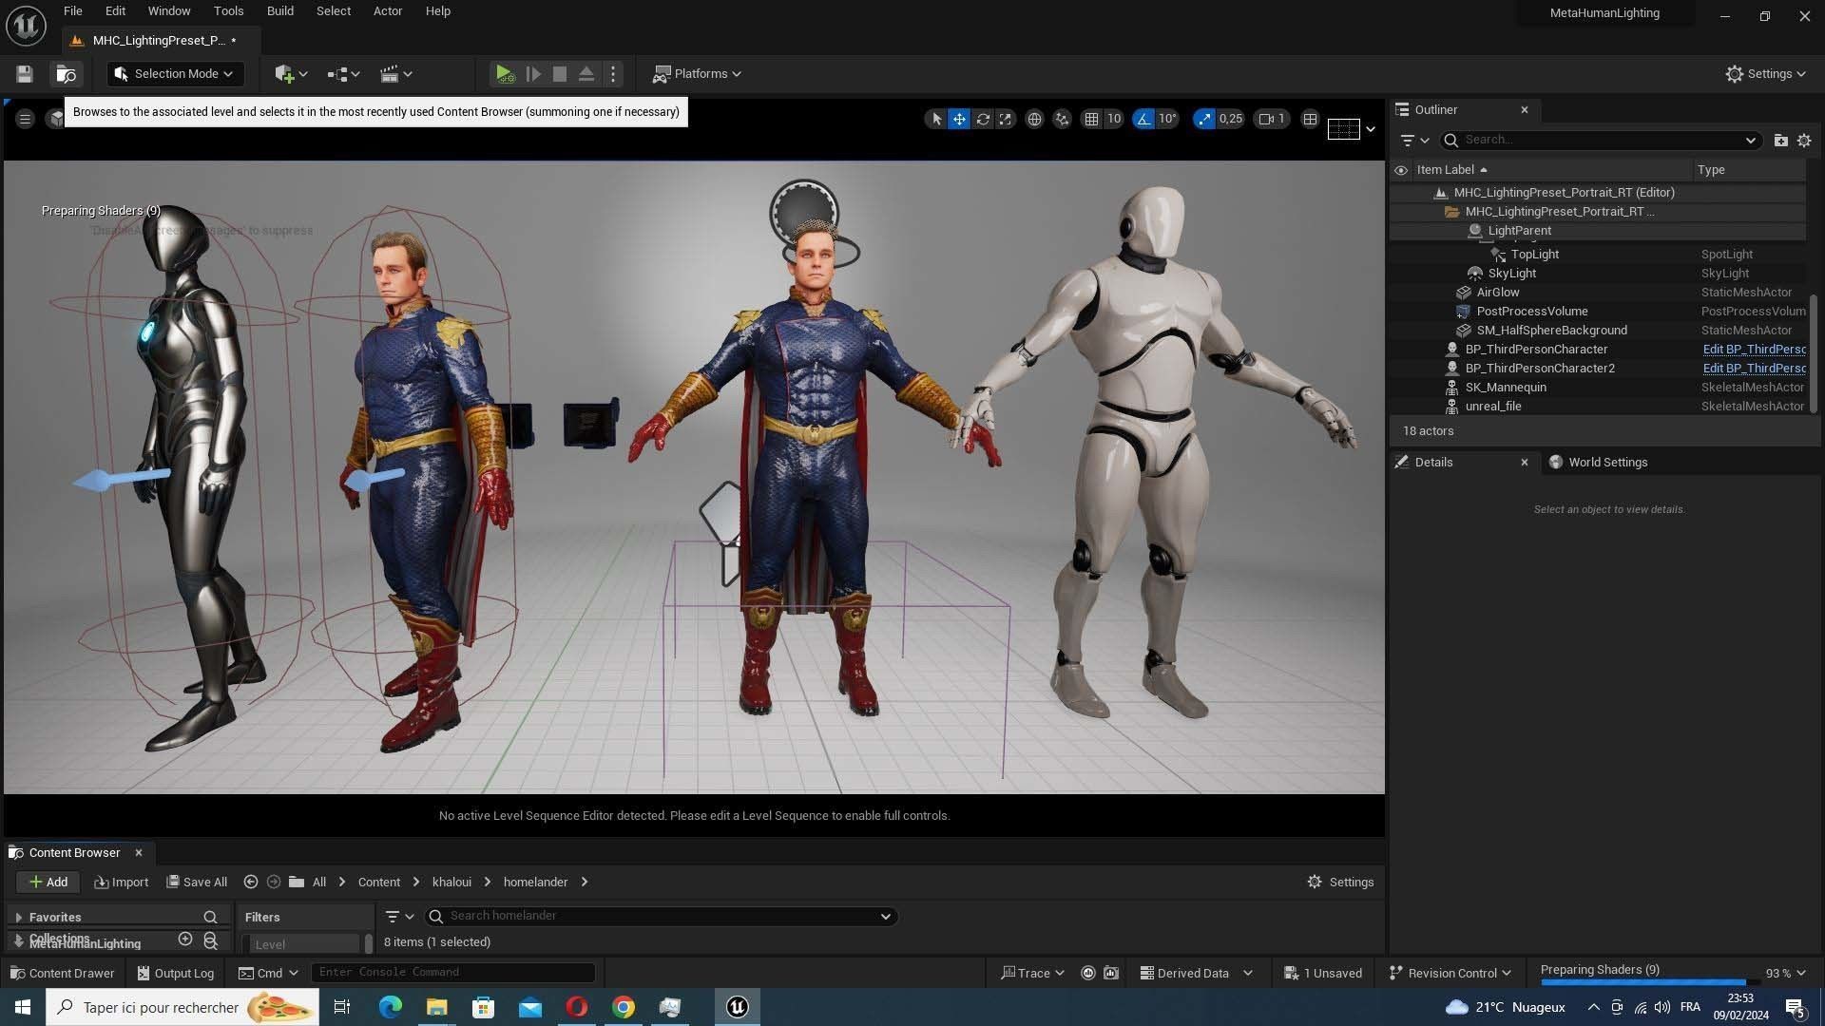The image size is (1825, 1026).
Task: Open the Blueprints toolbar dropdown
Action: point(343,74)
